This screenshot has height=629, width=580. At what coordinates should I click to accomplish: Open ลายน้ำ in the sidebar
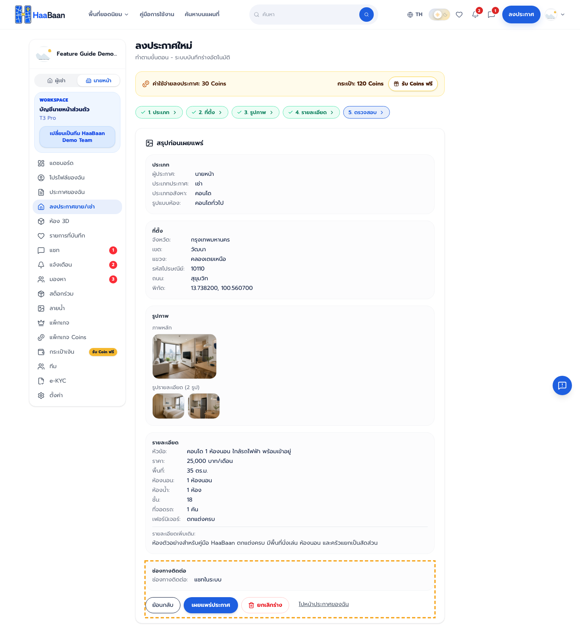tap(77, 308)
